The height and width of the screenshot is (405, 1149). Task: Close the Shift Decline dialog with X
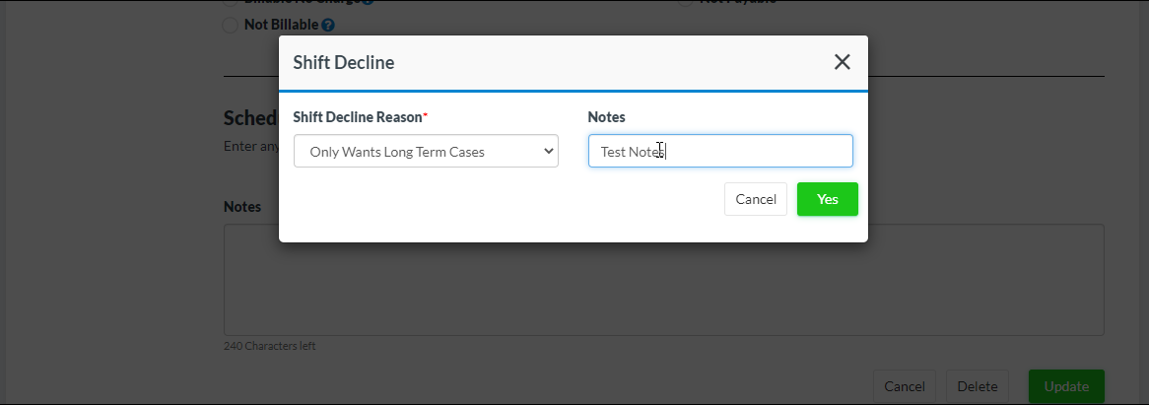pyautogui.click(x=842, y=62)
